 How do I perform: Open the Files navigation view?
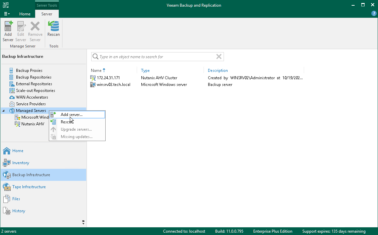43,199
